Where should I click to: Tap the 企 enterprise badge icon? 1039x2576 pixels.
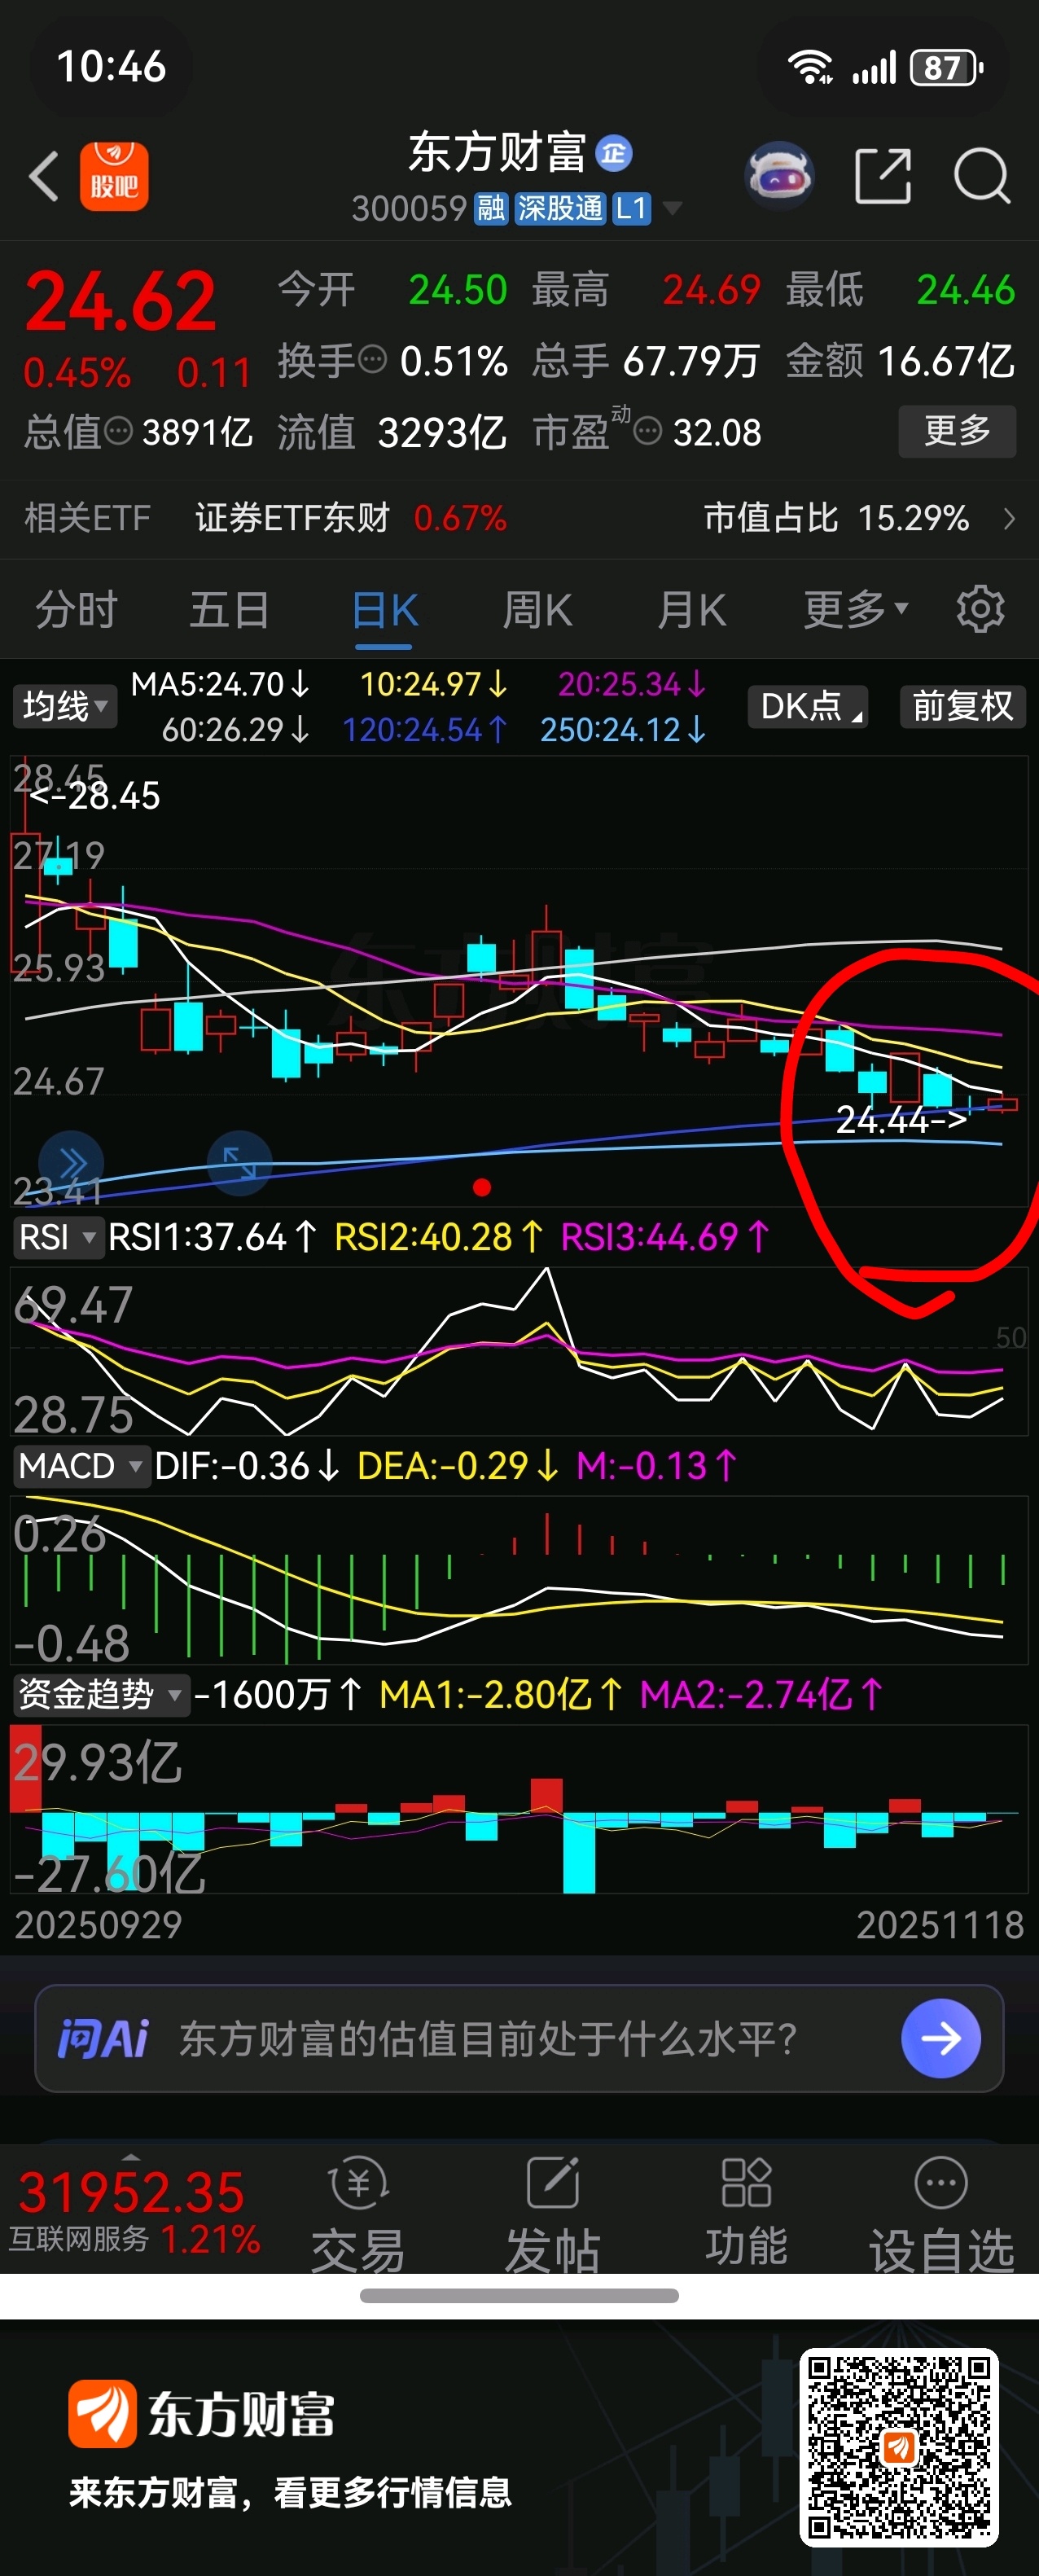tap(614, 153)
